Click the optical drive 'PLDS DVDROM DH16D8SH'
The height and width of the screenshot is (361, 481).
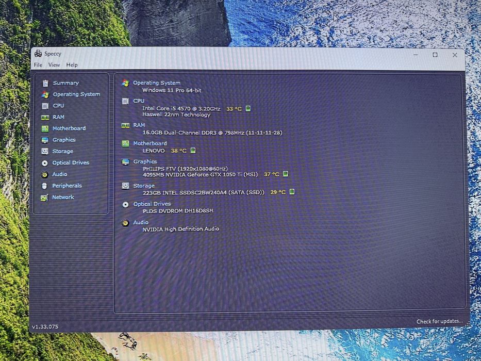point(178,211)
